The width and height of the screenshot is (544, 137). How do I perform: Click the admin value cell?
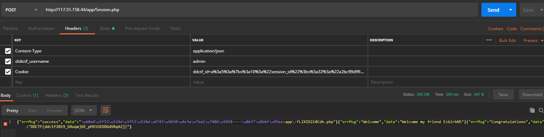[279, 61]
